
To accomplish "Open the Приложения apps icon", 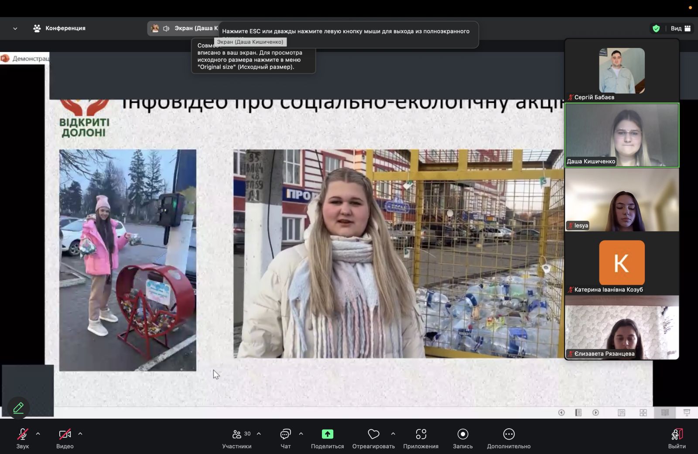I will pos(421,434).
